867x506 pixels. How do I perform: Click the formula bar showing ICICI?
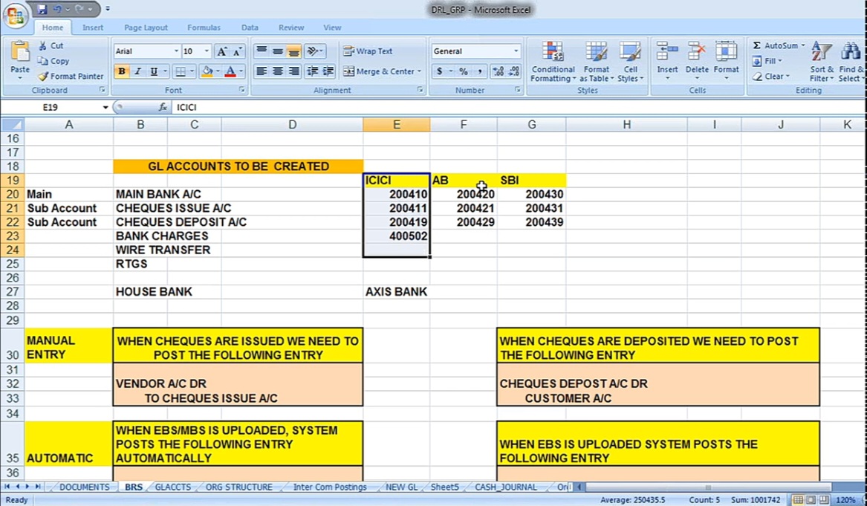pyautogui.click(x=519, y=107)
